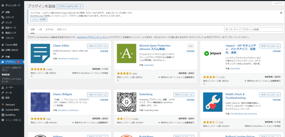The width and height of the screenshot is (285, 137).
Task: Click the ツール wrench icon
Action: [x=3, y=93]
